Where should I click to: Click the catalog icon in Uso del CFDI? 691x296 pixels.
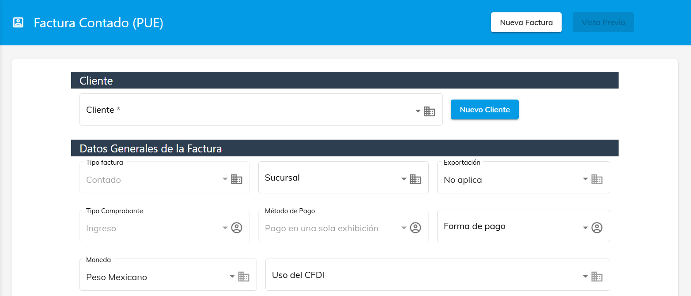coord(597,276)
